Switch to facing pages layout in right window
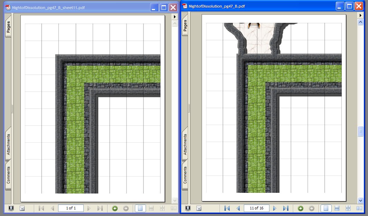Viewport: 368px width, 216px height. point(360,208)
